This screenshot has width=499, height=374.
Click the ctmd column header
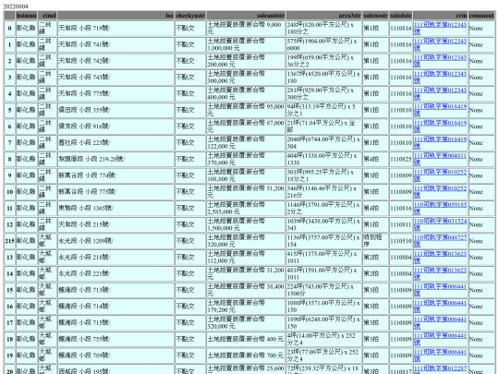tap(47, 16)
